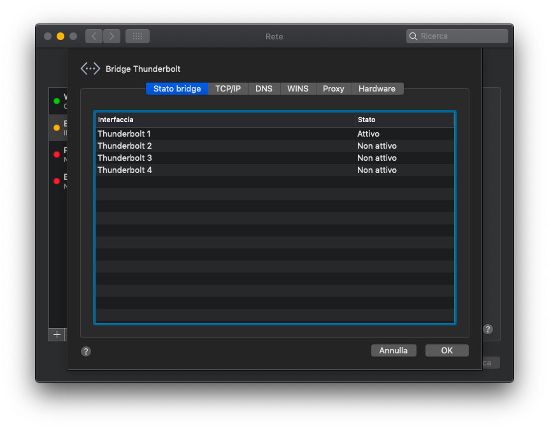
Task: Select the last red status network service
Action: (58, 181)
